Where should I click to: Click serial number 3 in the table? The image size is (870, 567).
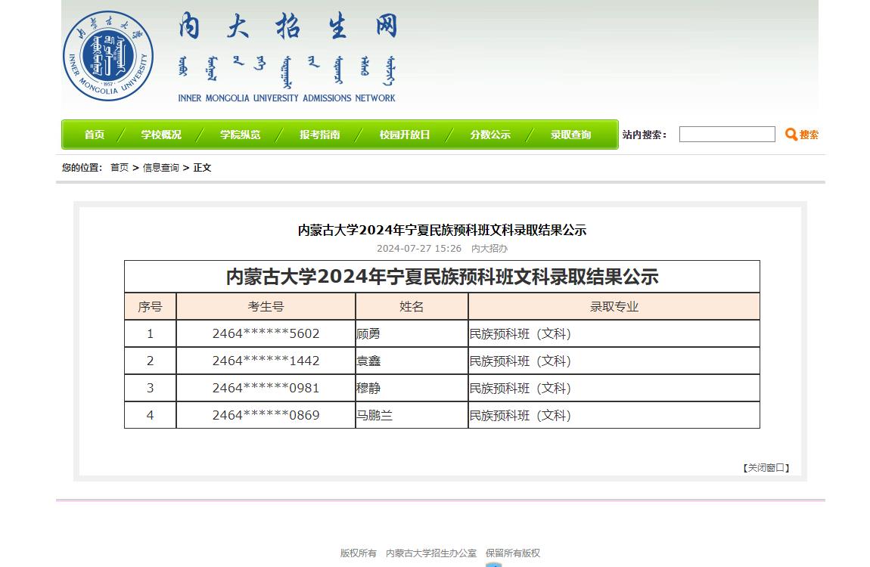coord(150,388)
